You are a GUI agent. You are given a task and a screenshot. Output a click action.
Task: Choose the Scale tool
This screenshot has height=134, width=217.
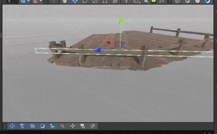pos(95,1)
